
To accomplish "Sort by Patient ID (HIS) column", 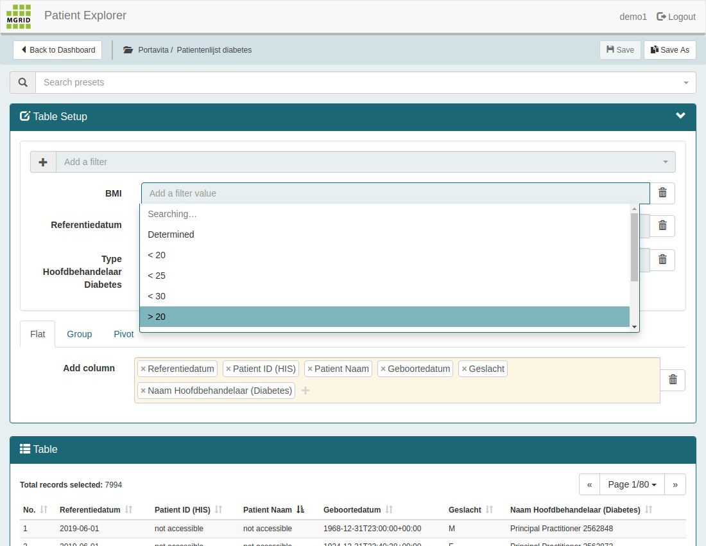I will pyautogui.click(x=218, y=509).
